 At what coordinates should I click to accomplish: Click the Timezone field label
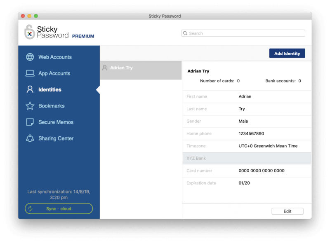tap(196, 146)
